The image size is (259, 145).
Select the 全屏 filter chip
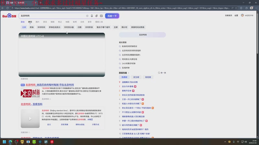(x=116, y=27)
